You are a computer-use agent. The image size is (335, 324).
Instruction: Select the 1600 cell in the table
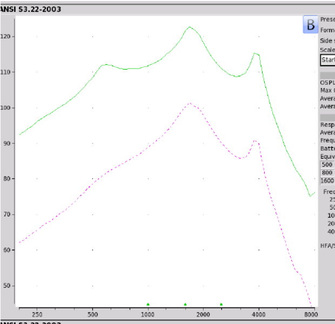pos(327,181)
